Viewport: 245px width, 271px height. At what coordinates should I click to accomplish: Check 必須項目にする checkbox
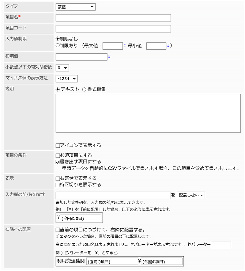(x=58, y=155)
